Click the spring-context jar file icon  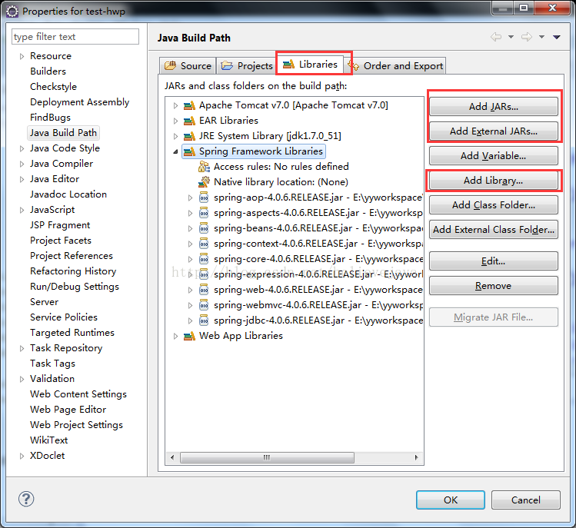pos(204,244)
